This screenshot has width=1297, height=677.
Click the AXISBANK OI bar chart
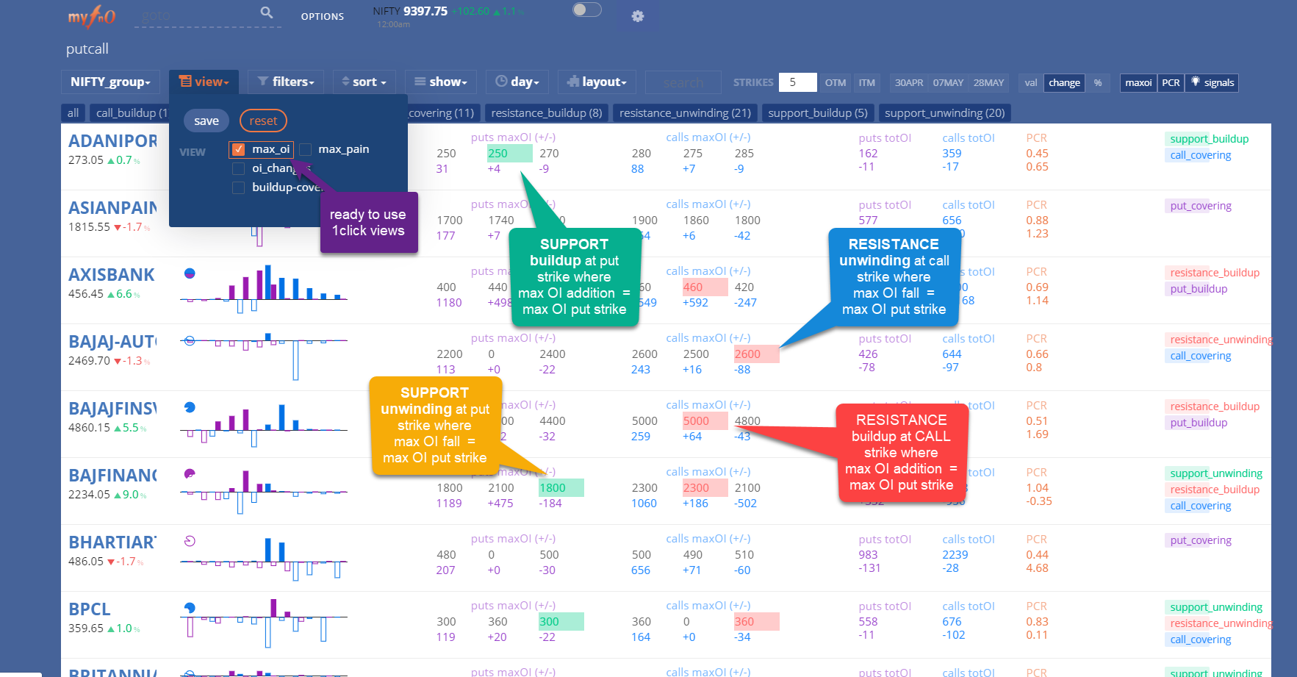coord(264,289)
